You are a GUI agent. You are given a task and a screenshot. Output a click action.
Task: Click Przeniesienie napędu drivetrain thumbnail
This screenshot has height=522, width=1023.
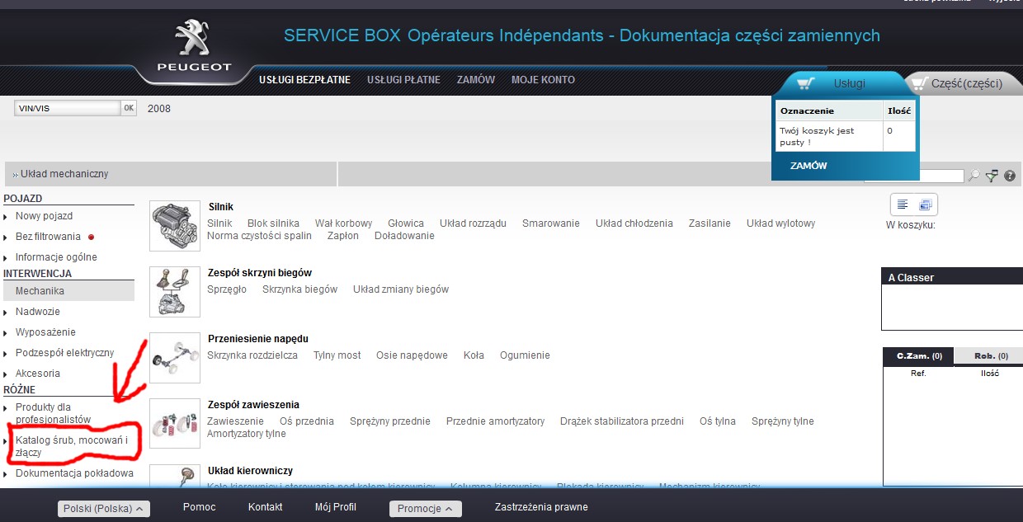coord(175,358)
